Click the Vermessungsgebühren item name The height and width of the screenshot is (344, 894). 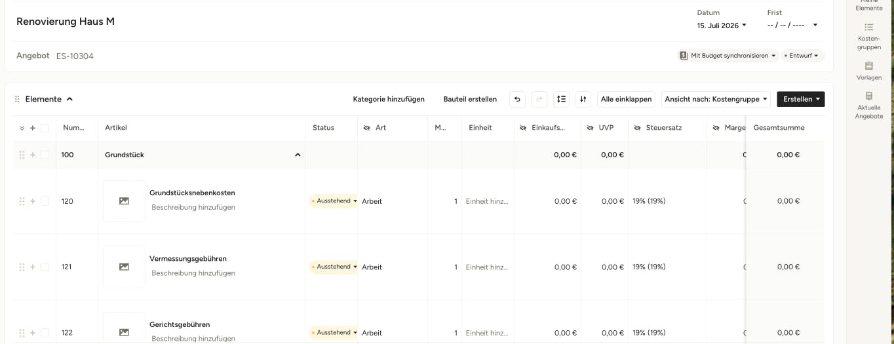click(188, 259)
